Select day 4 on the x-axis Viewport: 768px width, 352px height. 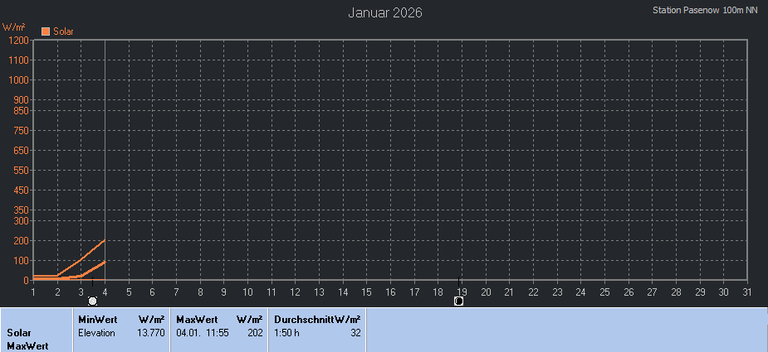(105, 292)
